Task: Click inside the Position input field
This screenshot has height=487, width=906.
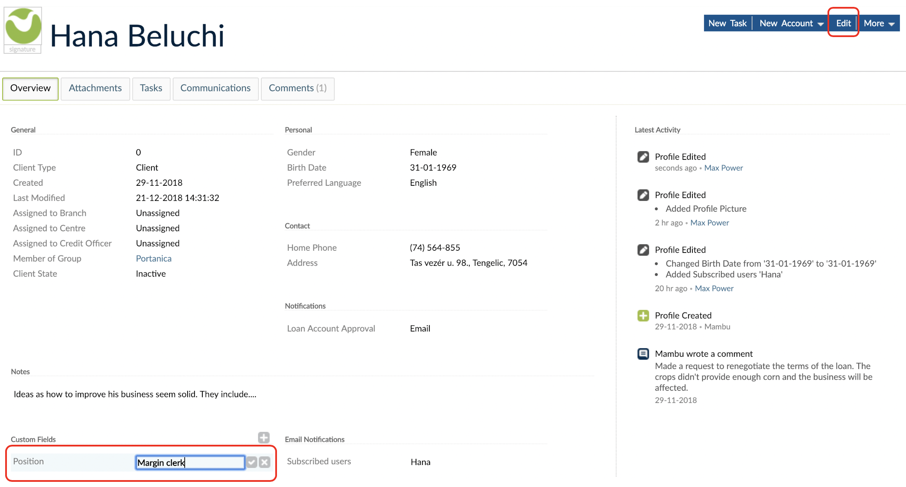Action: coord(190,462)
